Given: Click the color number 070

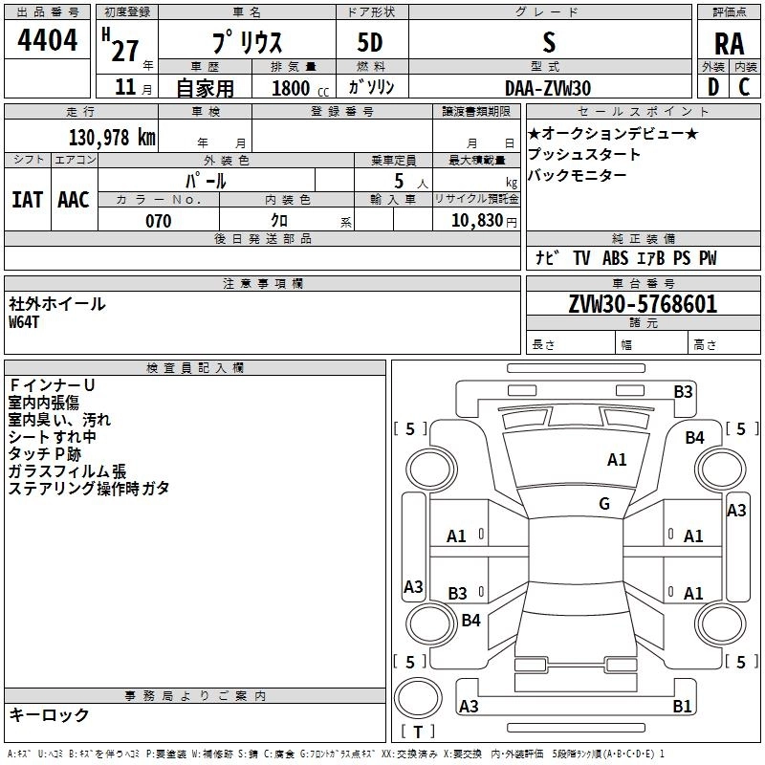Looking at the screenshot, I should [x=158, y=221].
